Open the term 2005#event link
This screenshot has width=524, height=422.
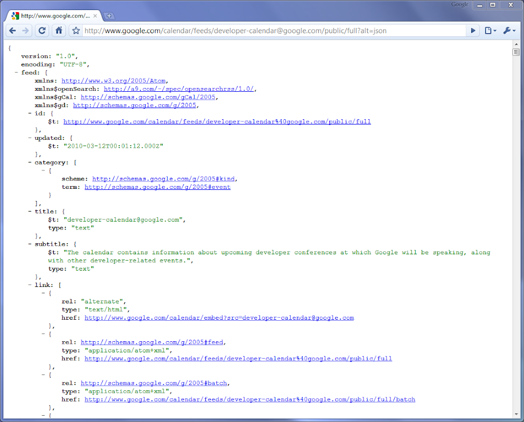coord(157,187)
